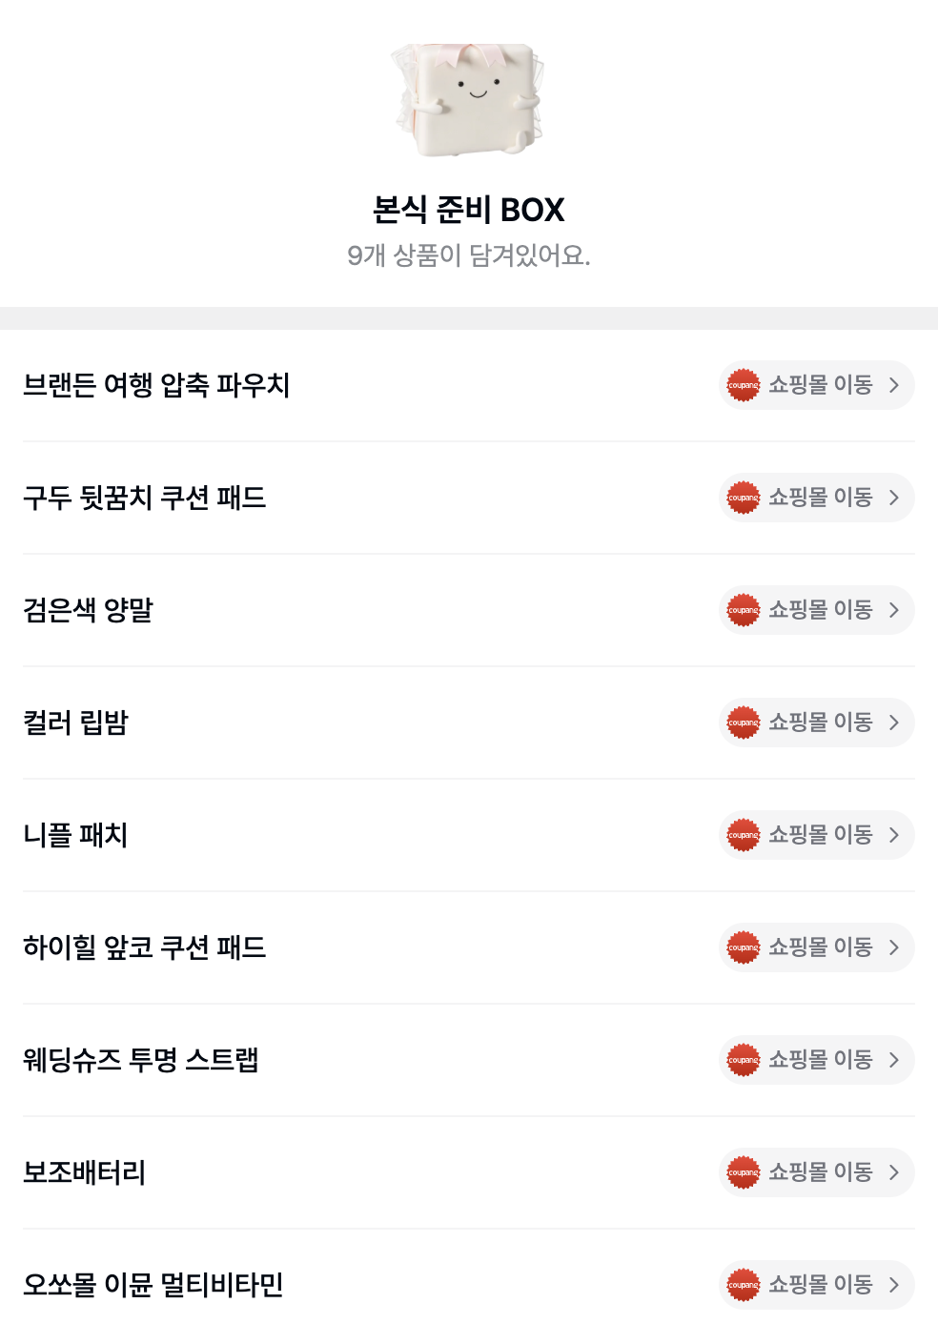Click the 본식 준비 BOX title
The width and height of the screenshot is (938, 1344).
[x=468, y=210]
